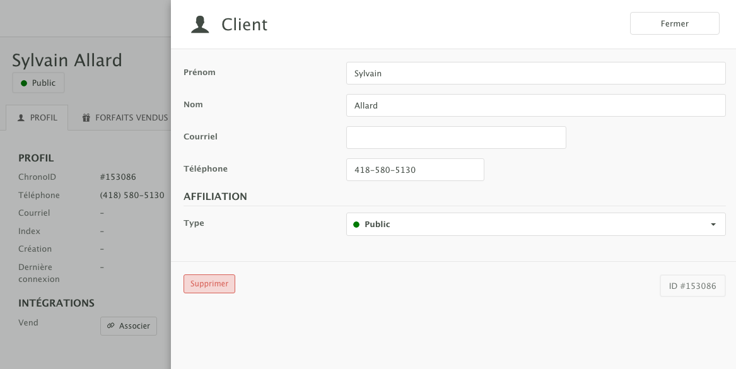Select the Nom field containing Allard
The image size is (736, 369).
(x=535, y=105)
